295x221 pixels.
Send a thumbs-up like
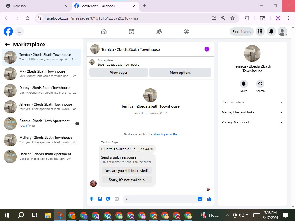tap(209, 199)
